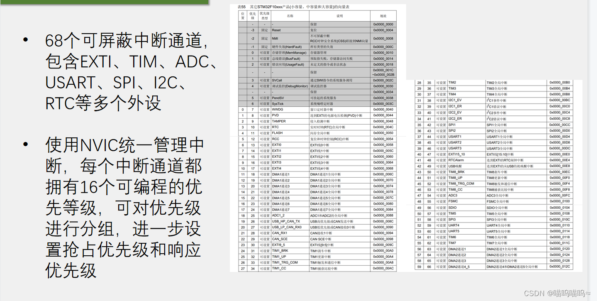
Task: Click the address '0x0000_0040'
Action: pyautogui.click(x=383, y=110)
